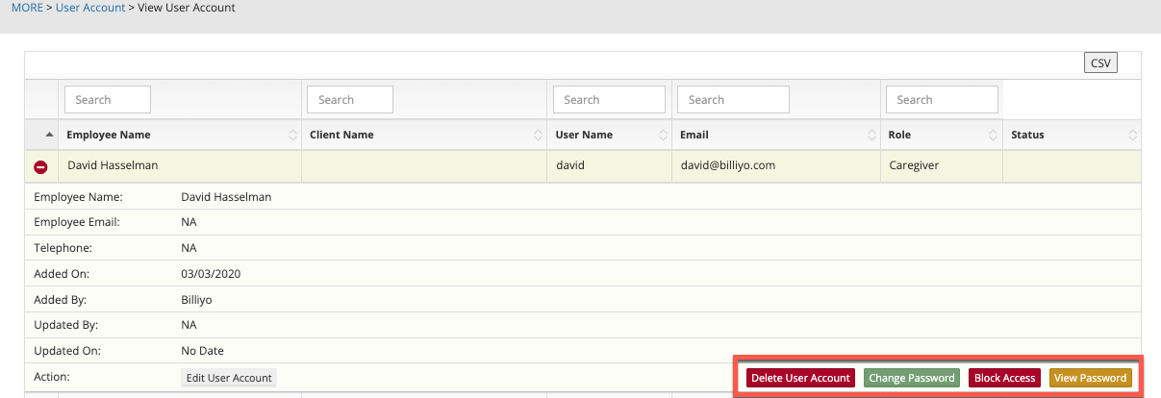The width and height of the screenshot is (1161, 398).
Task: Click the Email search input box
Action: point(733,100)
